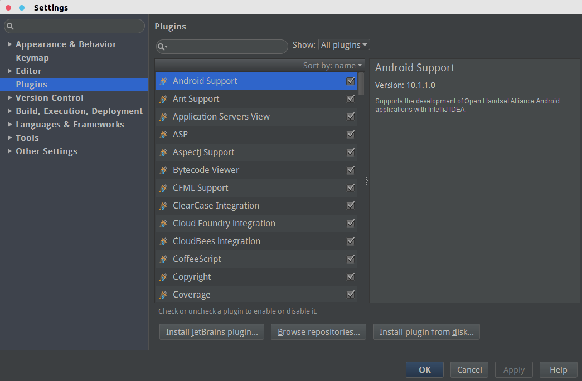Uncheck the CFML Support checkbox
The width and height of the screenshot is (582, 381).
coord(351,188)
